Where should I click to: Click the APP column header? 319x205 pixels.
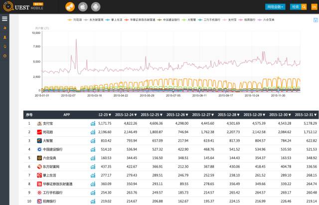(67, 115)
